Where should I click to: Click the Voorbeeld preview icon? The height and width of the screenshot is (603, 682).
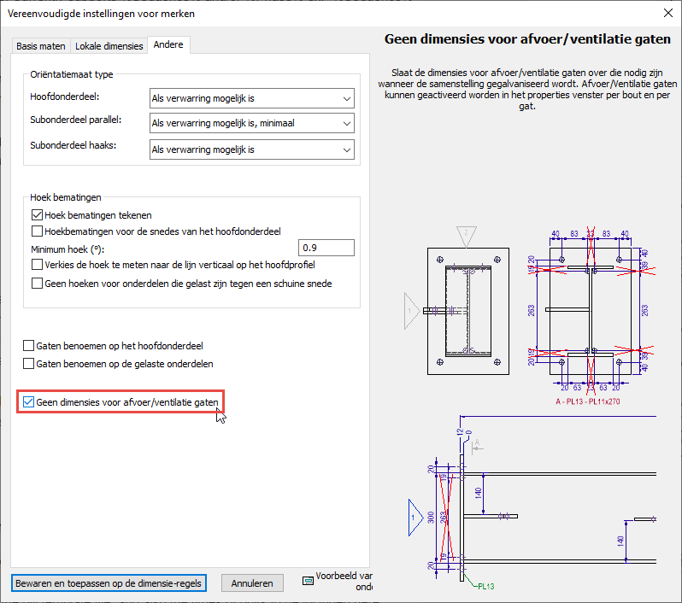[x=308, y=581]
